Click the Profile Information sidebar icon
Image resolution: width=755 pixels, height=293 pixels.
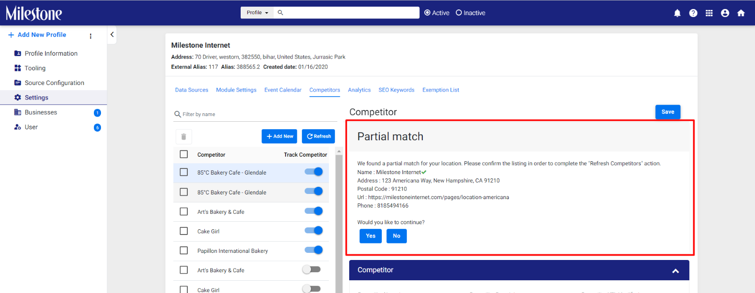coord(17,53)
